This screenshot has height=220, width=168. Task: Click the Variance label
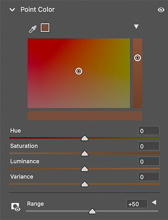pyautogui.click(x=22, y=177)
